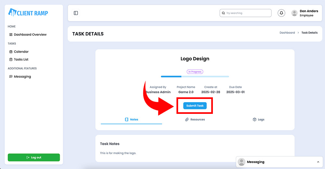Click the Logo Design title

[195, 59]
